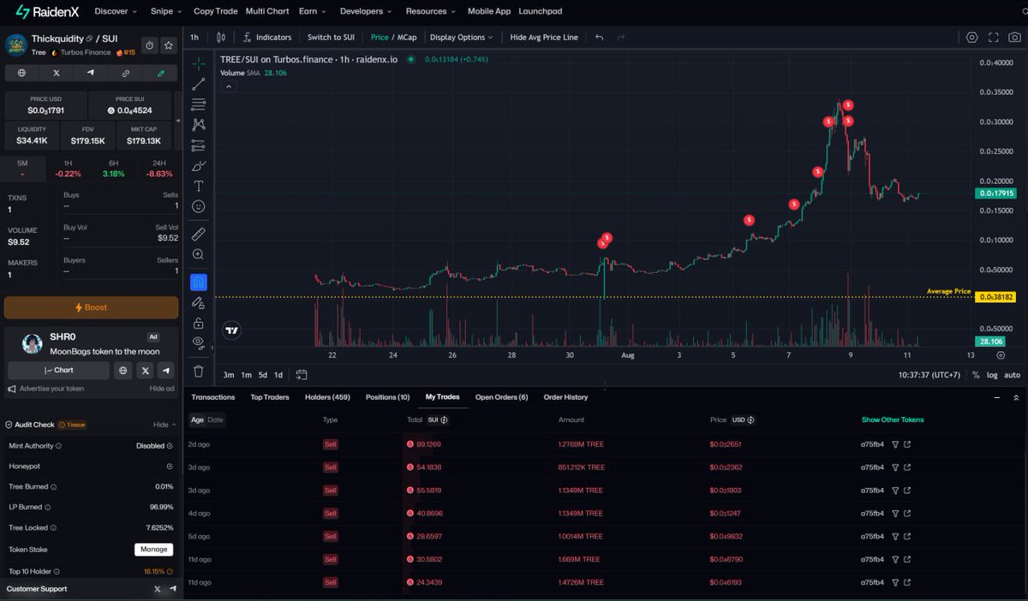Open the go-to-date calendar icon
The width and height of the screenshot is (1028, 601).
coord(302,374)
